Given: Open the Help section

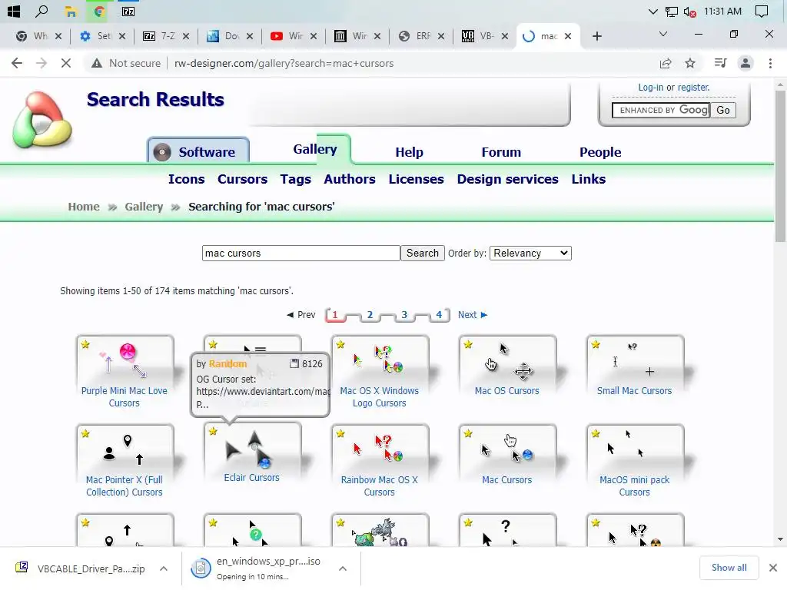Looking at the screenshot, I should pos(409,152).
